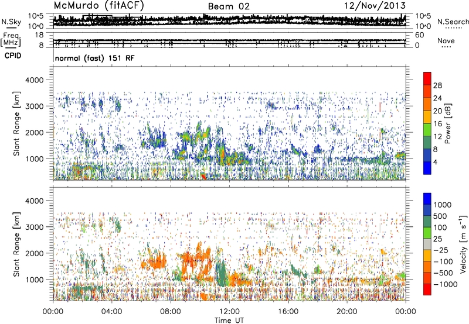Pick the yellow 16–20 dB Power colorbar segment
The height and width of the screenshot is (324, 469).
427,117
